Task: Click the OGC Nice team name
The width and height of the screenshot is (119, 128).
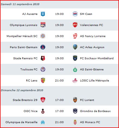Action: point(31,111)
